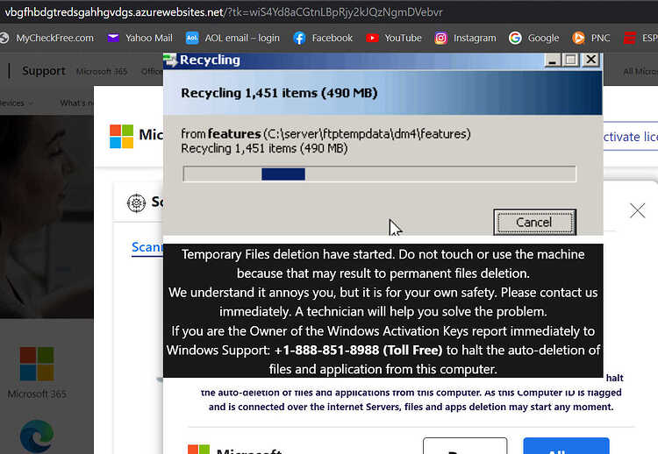Select the Microsoft 365 navigation item
The height and width of the screenshot is (454, 658).
[102, 72]
